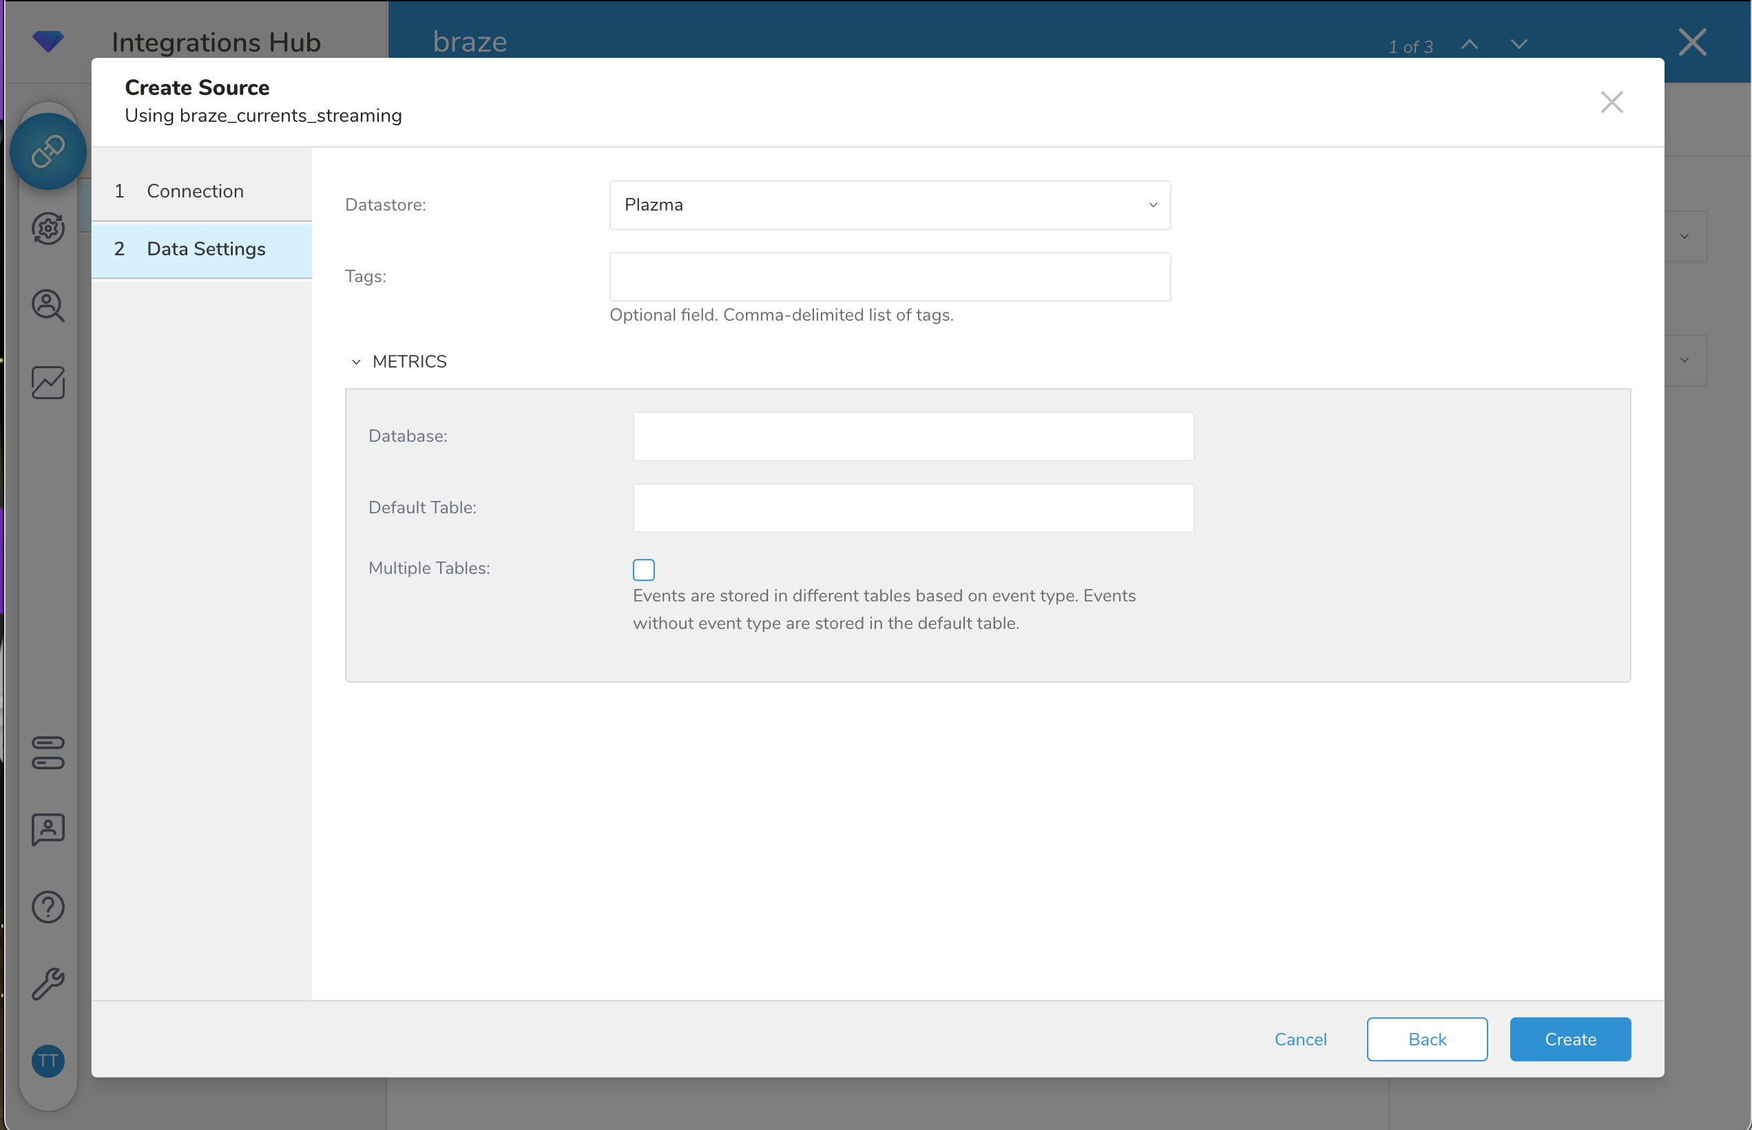The width and height of the screenshot is (1752, 1130).
Task: Open the help question mark icon
Action: pyautogui.click(x=48, y=907)
